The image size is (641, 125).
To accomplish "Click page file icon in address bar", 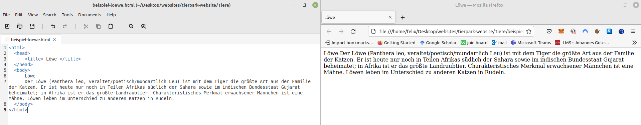I will (373, 31).
